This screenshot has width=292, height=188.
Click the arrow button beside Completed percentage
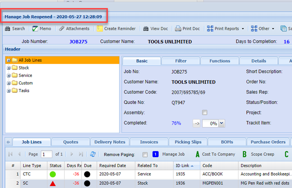tap(197, 123)
